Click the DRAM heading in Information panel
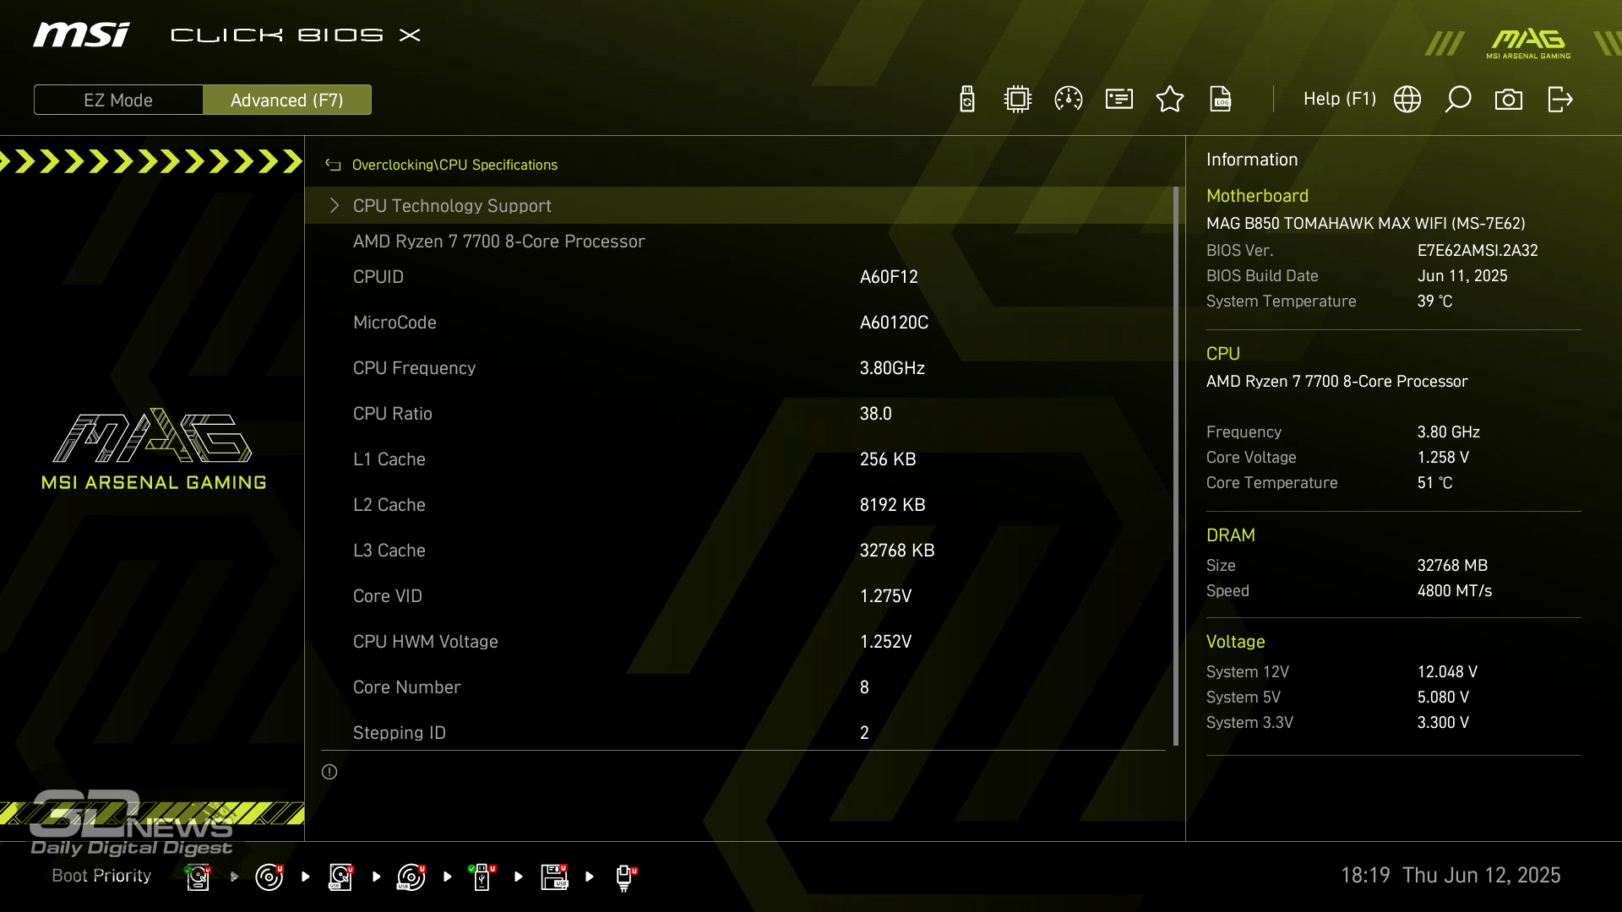1622x912 pixels. point(1230,535)
